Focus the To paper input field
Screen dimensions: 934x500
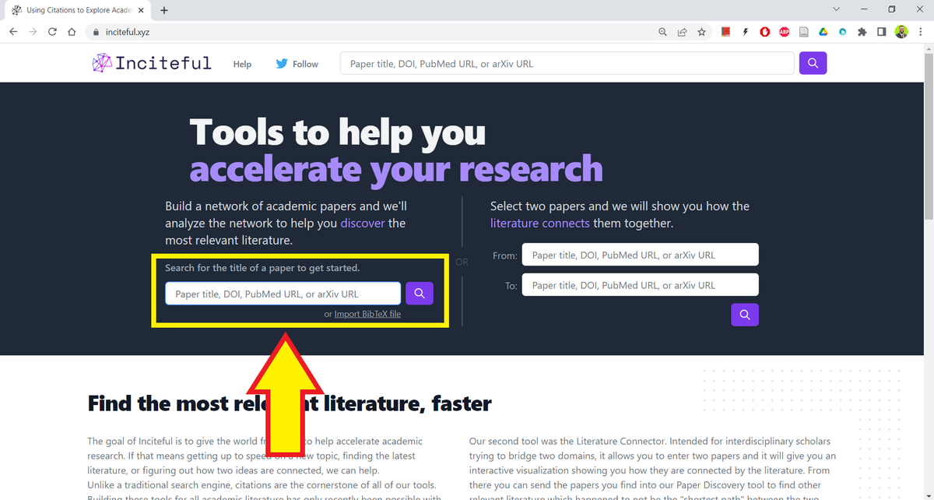pos(640,285)
